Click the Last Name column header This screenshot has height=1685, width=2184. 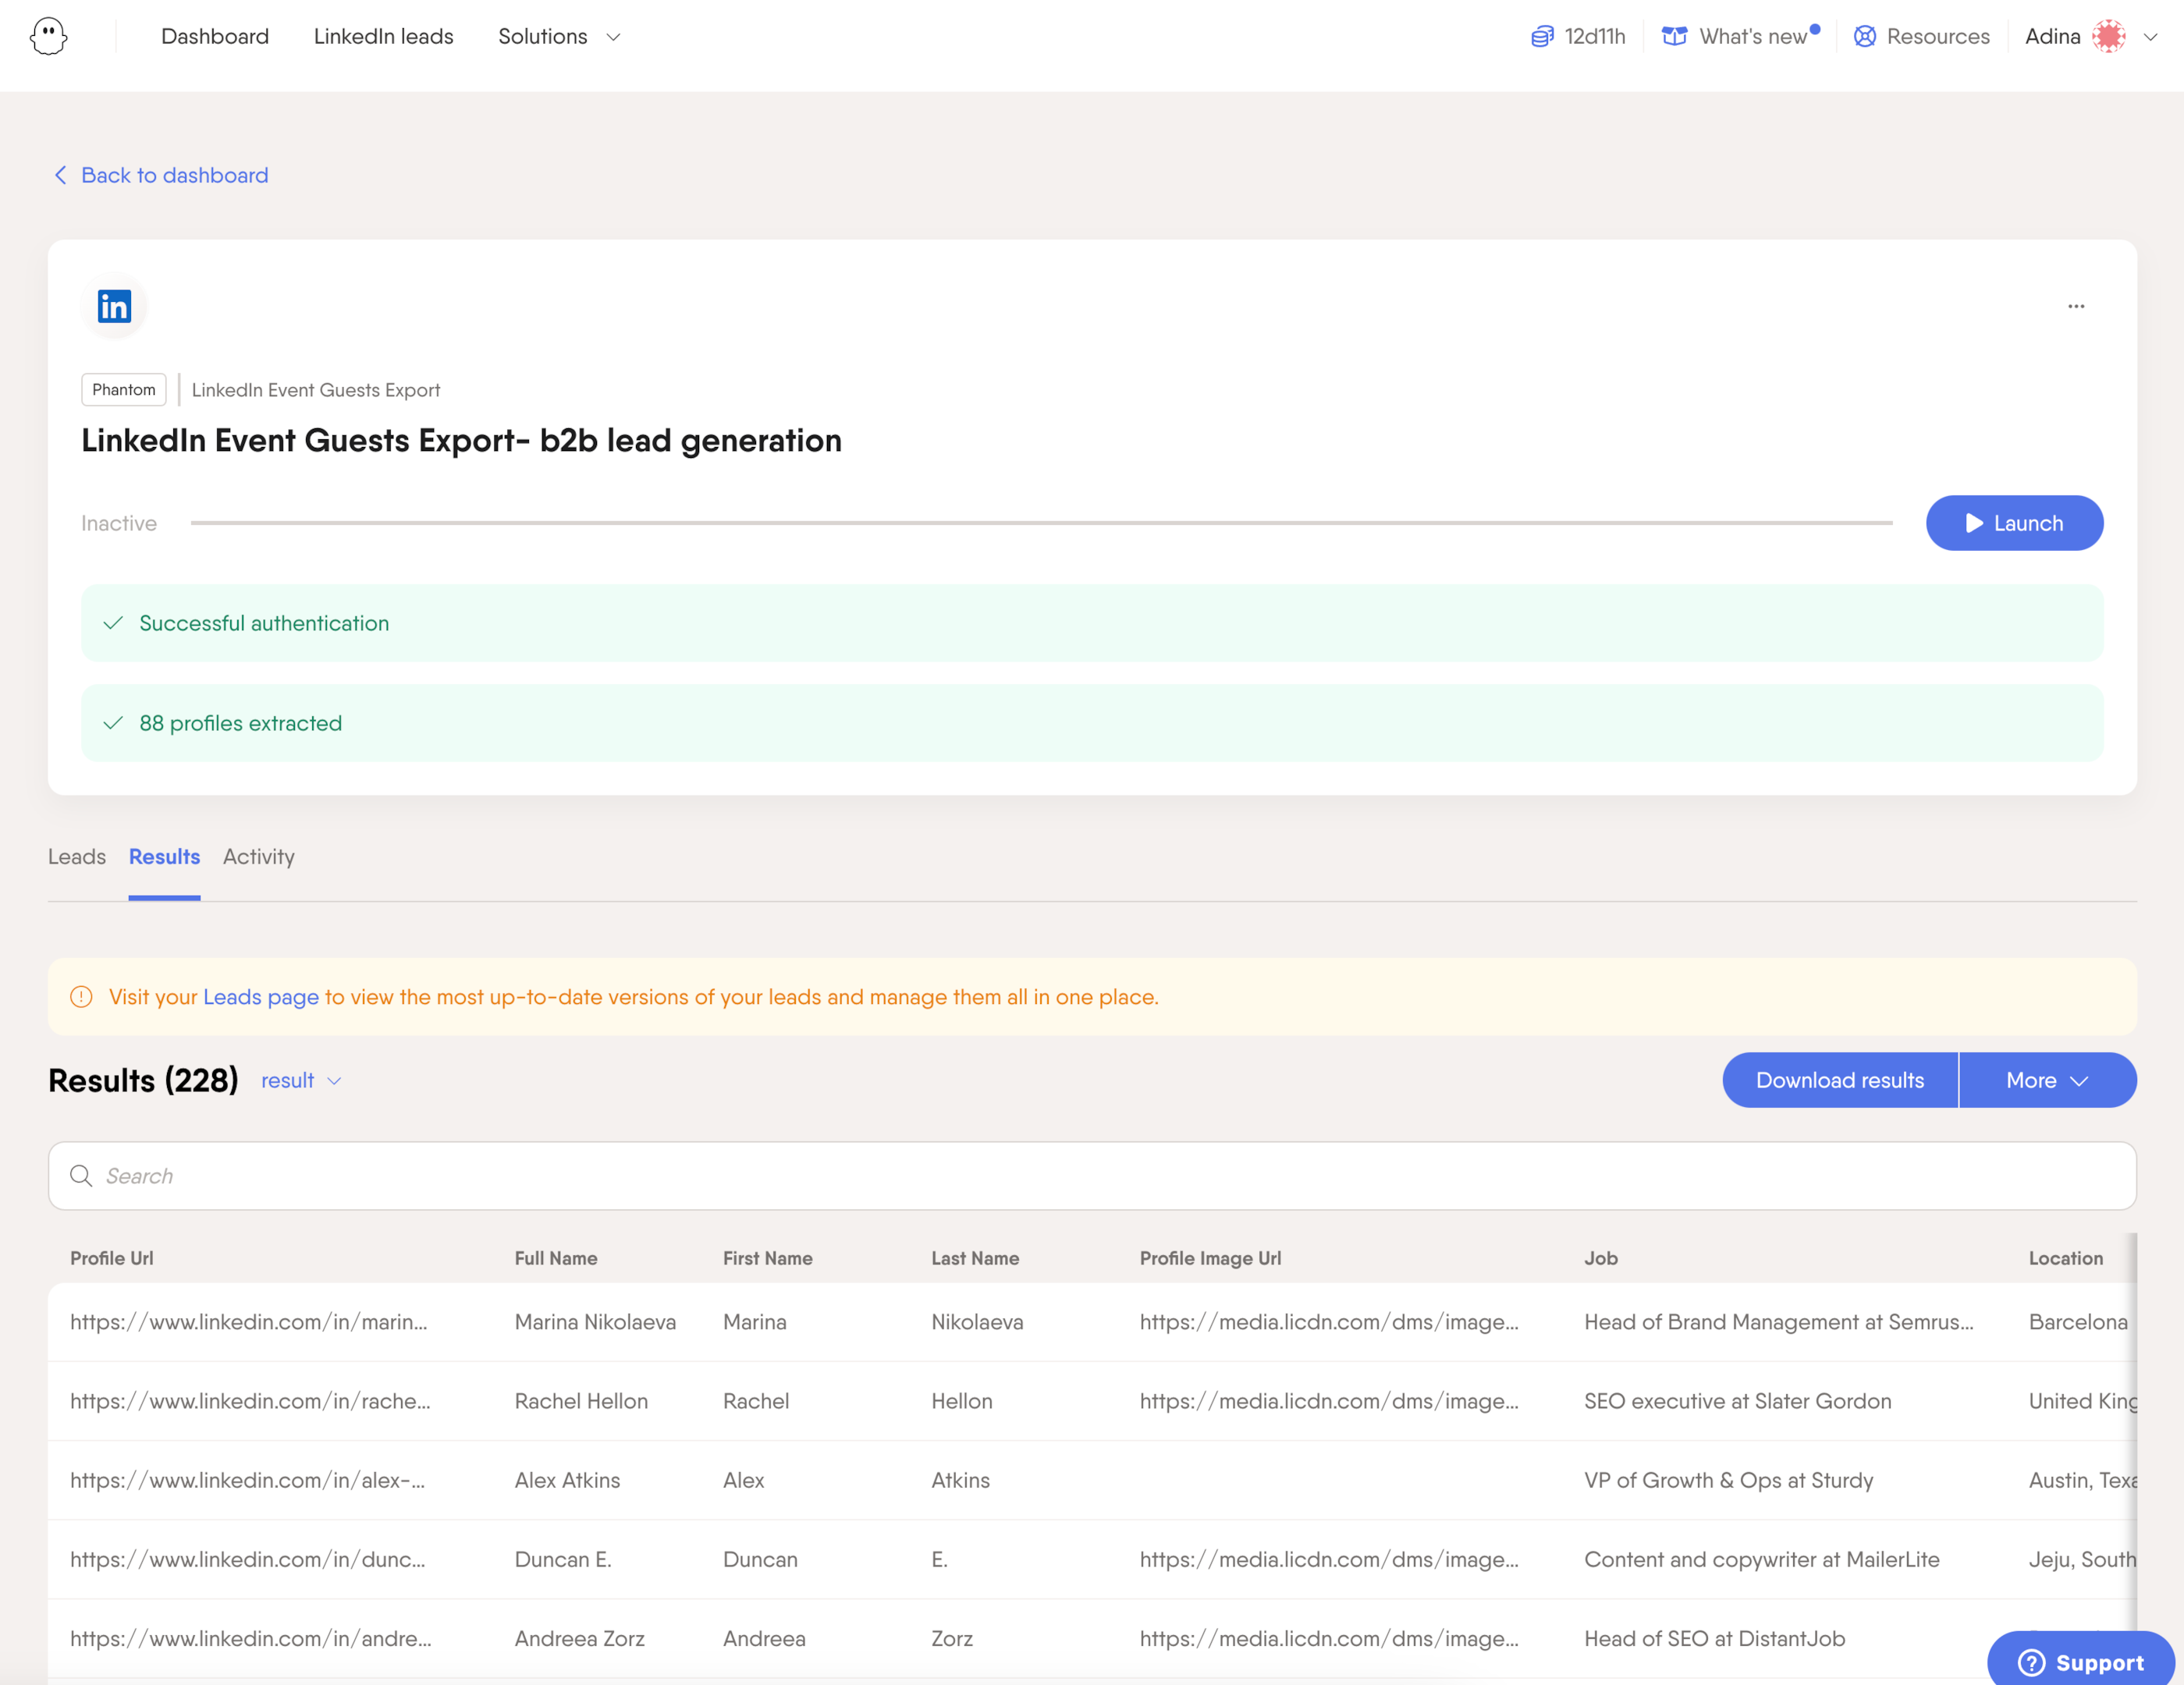975,1258
